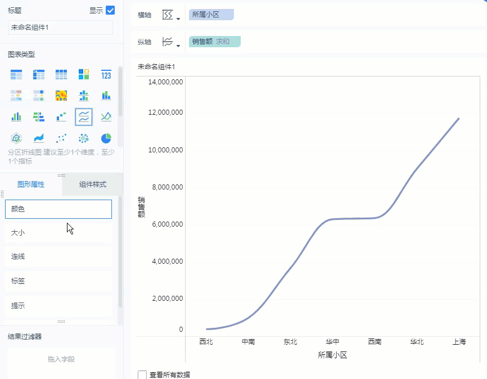Select the bubble chart type
This screenshot has width=487, height=379.
pos(84,138)
